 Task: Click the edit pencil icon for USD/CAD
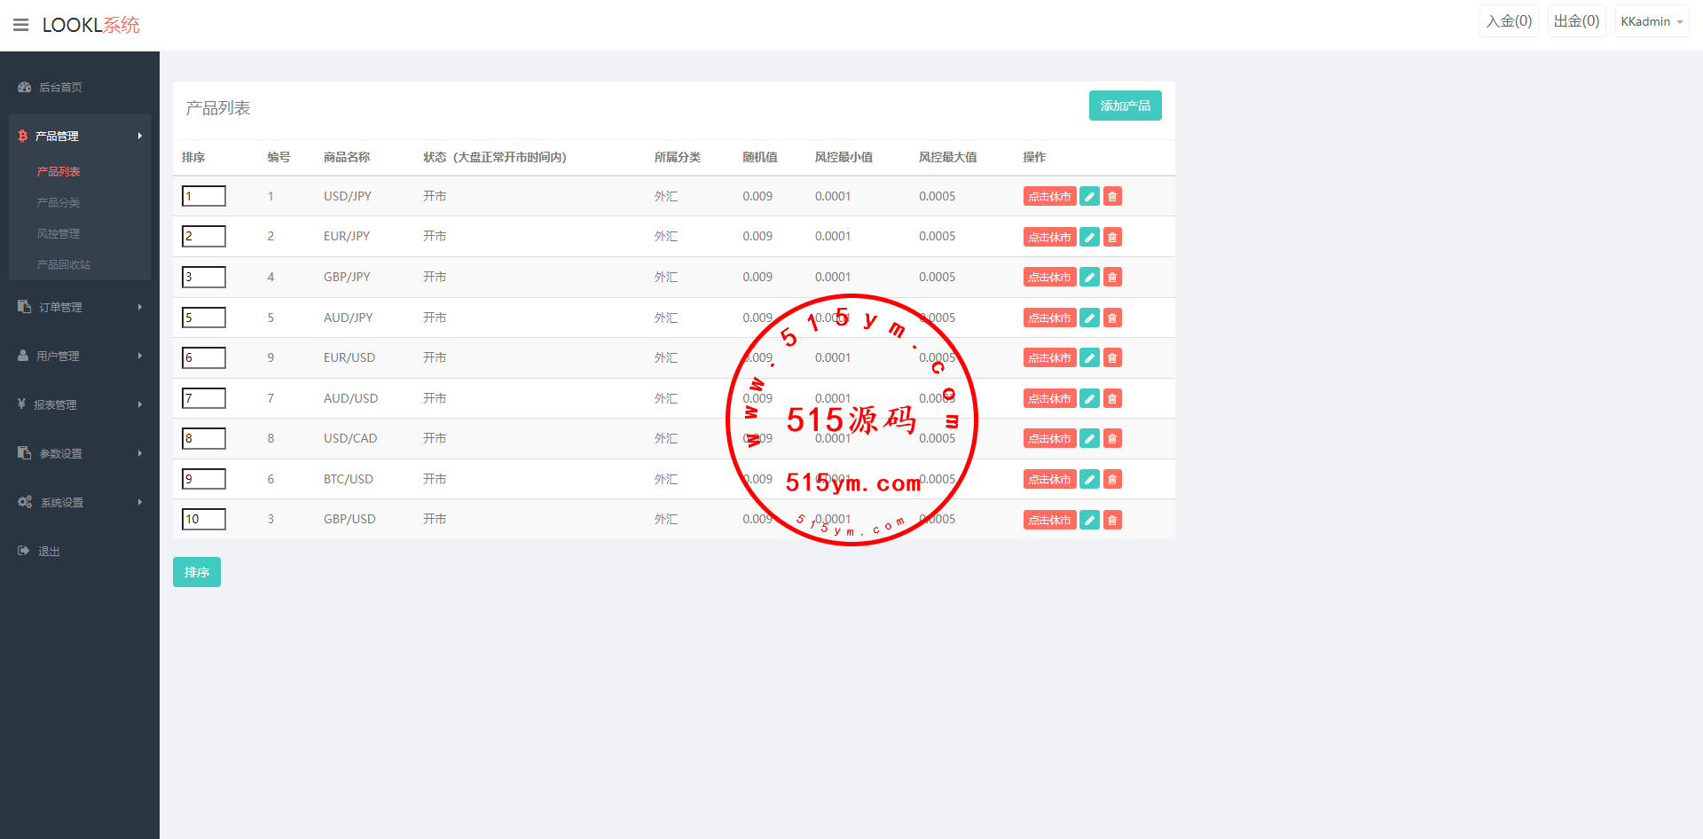click(x=1089, y=439)
